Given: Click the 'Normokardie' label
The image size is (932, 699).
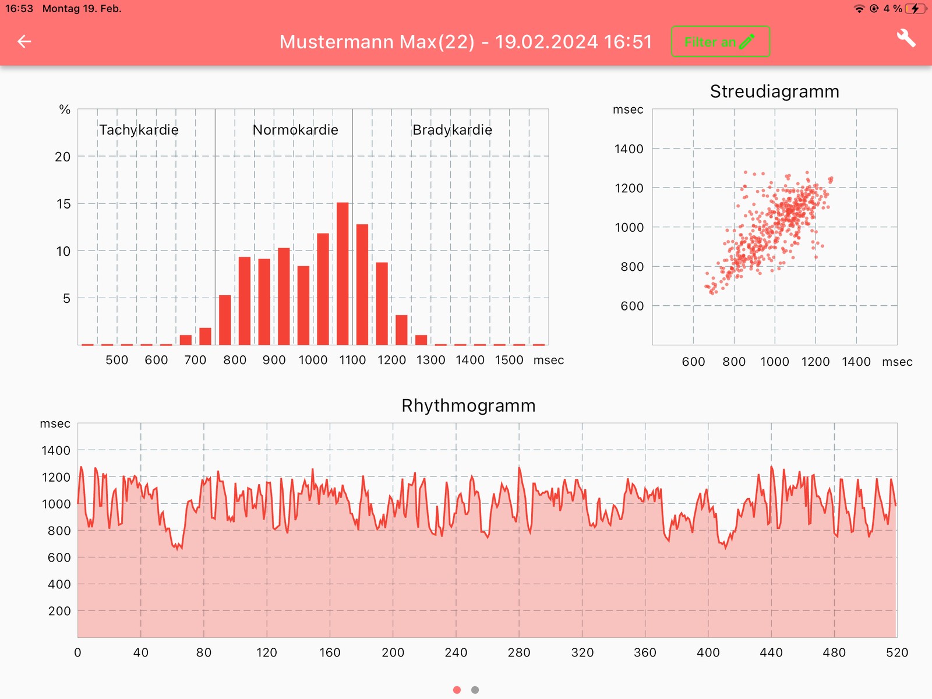Looking at the screenshot, I should coord(295,130).
